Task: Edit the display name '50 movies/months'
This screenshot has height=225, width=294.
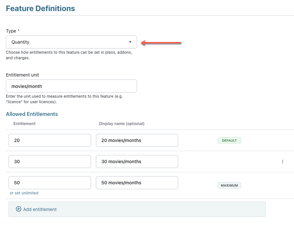Action: [137, 183]
